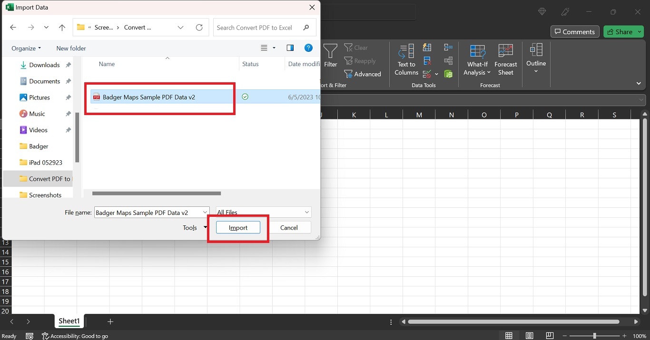
Task: Create a New folder
Action: 71,48
